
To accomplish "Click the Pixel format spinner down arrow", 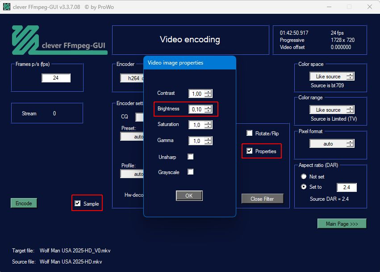I will [350, 145].
